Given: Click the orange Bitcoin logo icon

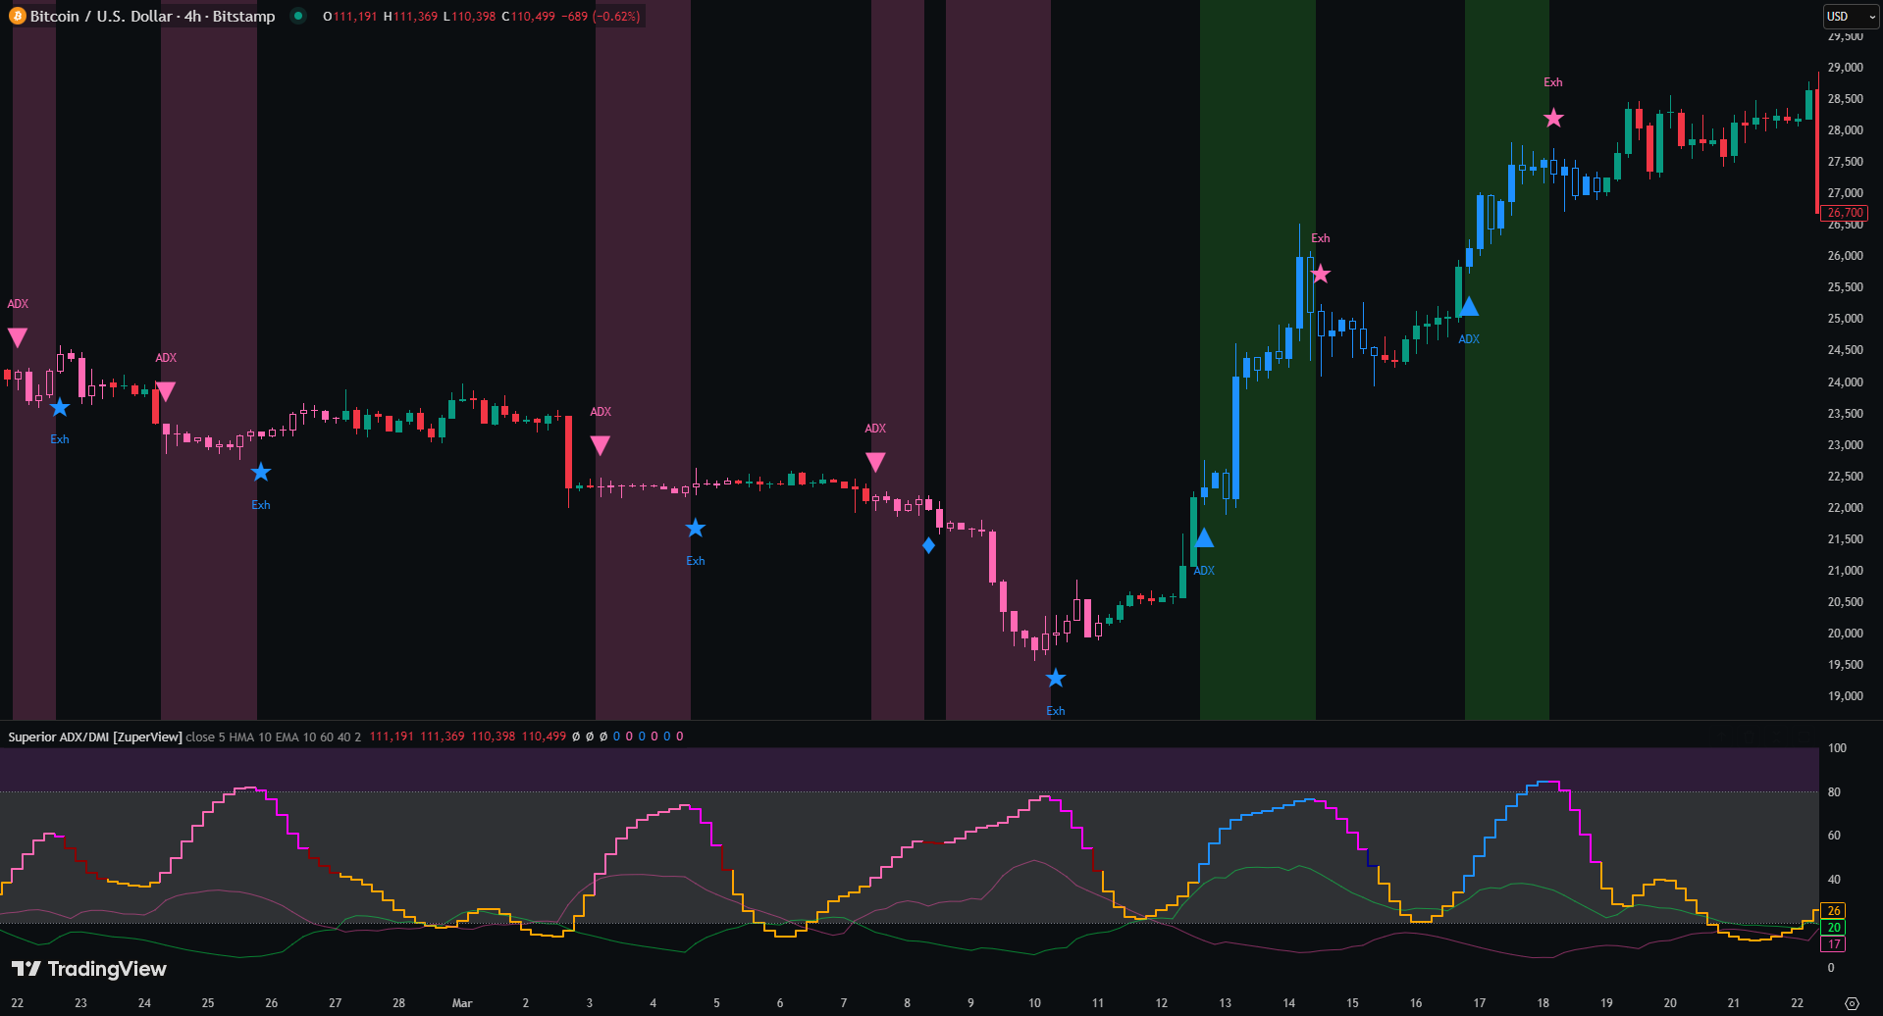Looking at the screenshot, I should (x=18, y=17).
